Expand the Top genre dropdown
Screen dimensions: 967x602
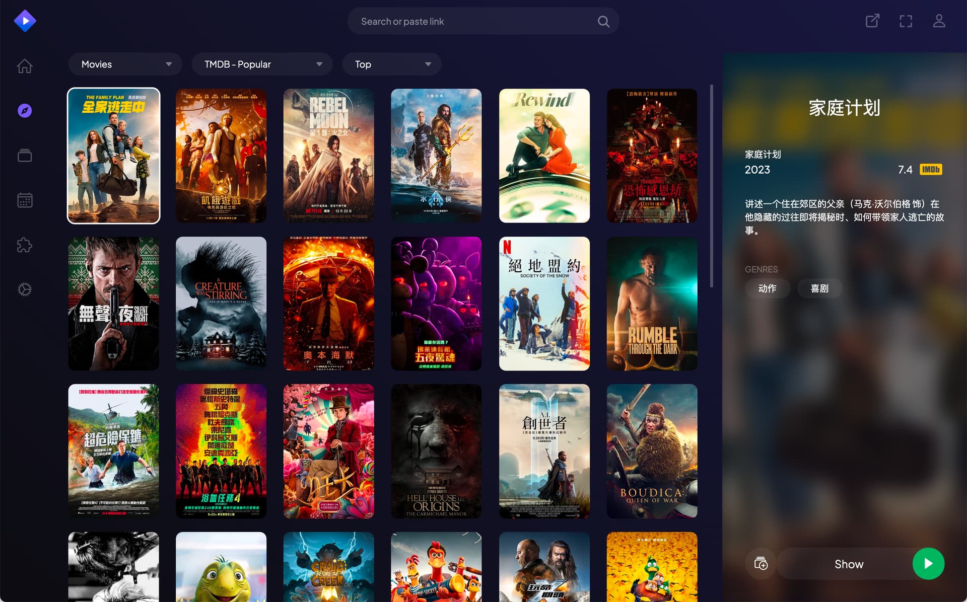click(x=392, y=64)
